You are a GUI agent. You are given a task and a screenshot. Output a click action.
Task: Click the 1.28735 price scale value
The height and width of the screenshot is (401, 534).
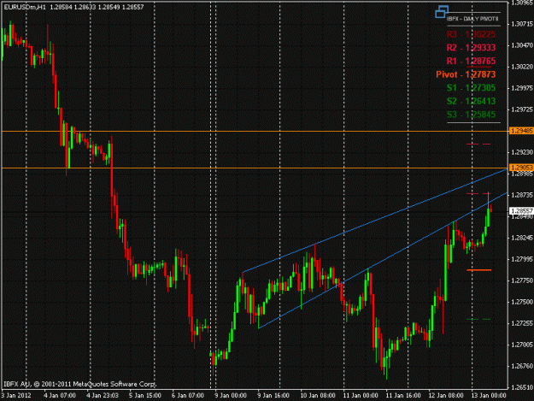click(522, 195)
